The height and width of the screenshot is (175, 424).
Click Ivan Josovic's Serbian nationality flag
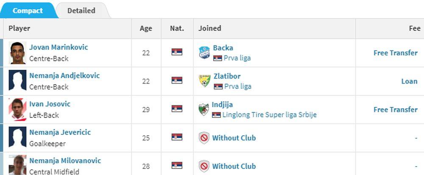(x=177, y=109)
